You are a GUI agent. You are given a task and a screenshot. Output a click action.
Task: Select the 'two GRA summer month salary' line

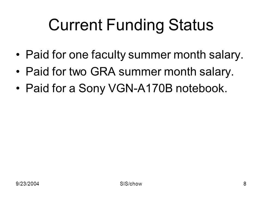tap(129, 72)
